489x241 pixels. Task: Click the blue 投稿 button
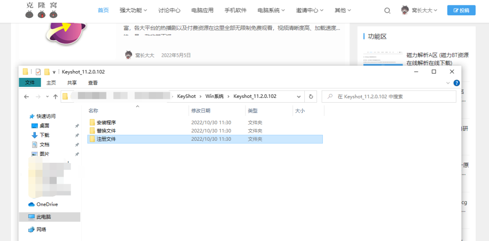[x=461, y=10]
